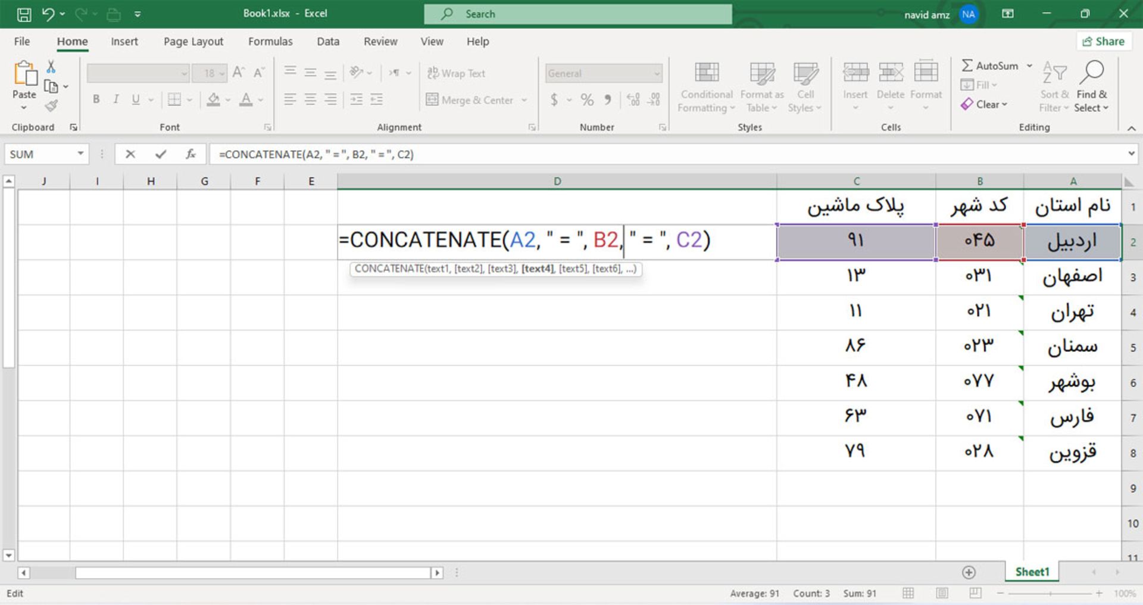Toggle italic formatting

[x=117, y=99]
